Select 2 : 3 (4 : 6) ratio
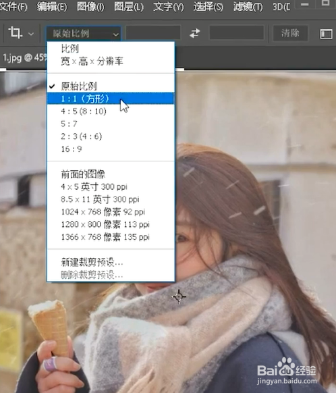This screenshot has height=393, width=336. [111, 136]
